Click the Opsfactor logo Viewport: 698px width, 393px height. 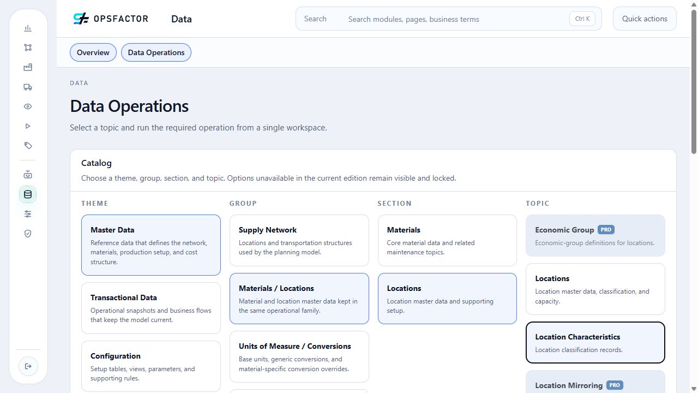[111, 19]
